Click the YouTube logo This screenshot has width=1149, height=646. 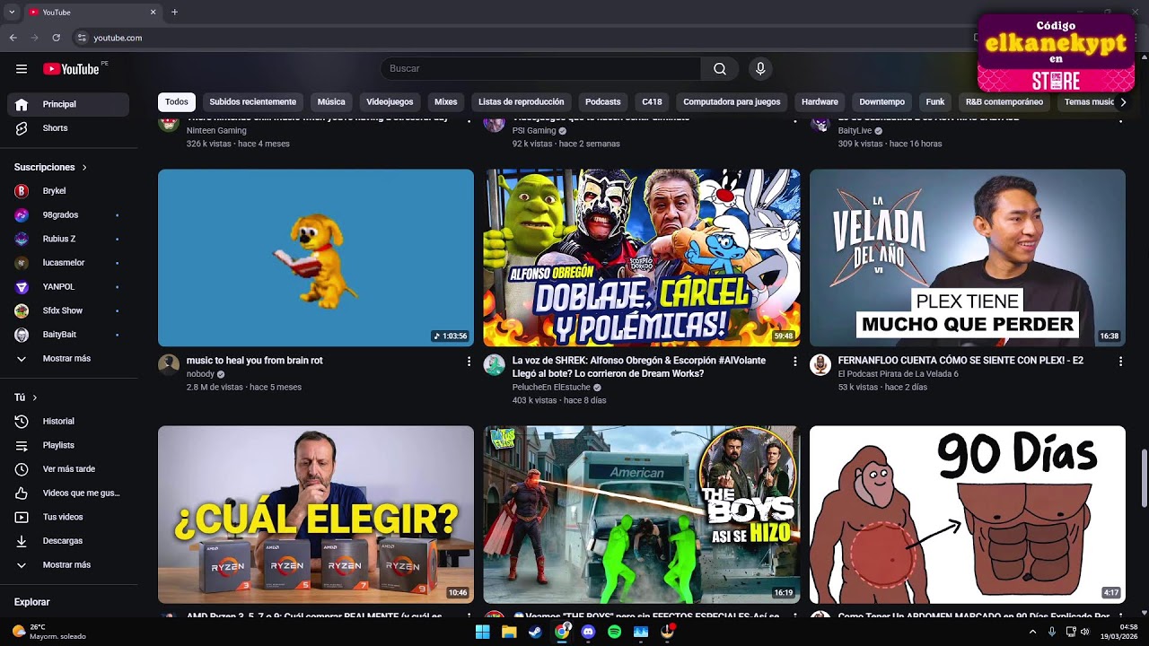[x=71, y=69]
